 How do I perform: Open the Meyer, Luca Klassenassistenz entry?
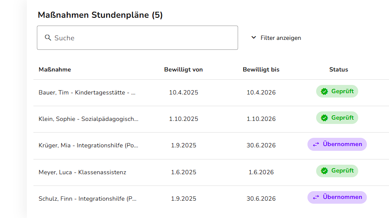82,172
